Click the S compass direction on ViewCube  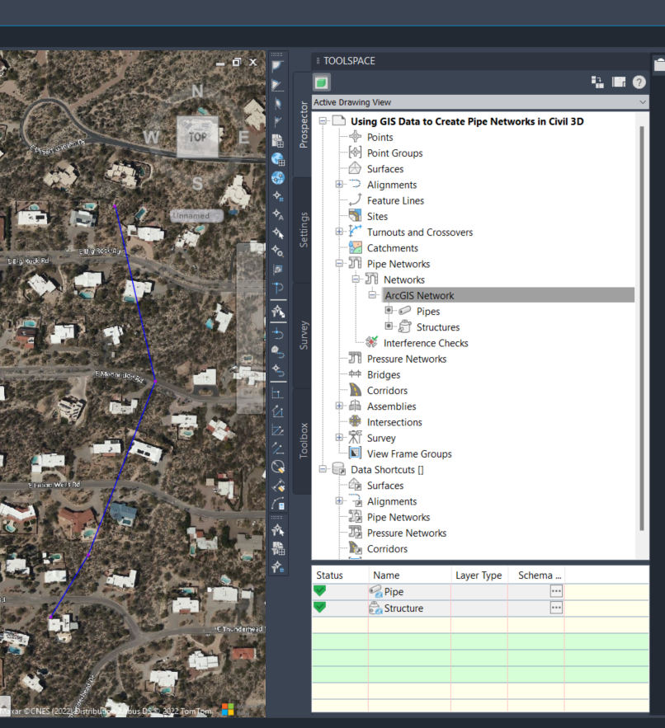coord(197,184)
